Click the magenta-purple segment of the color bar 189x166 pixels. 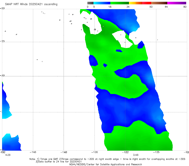[x=177, y=3]
